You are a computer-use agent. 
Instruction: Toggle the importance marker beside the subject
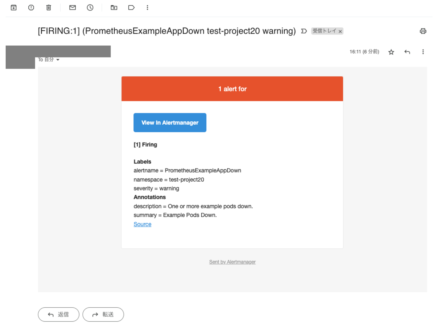304,31
